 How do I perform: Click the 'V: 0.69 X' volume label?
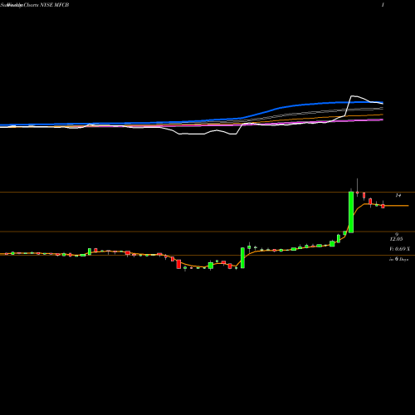pyautogui.click(x=399, y=249)
